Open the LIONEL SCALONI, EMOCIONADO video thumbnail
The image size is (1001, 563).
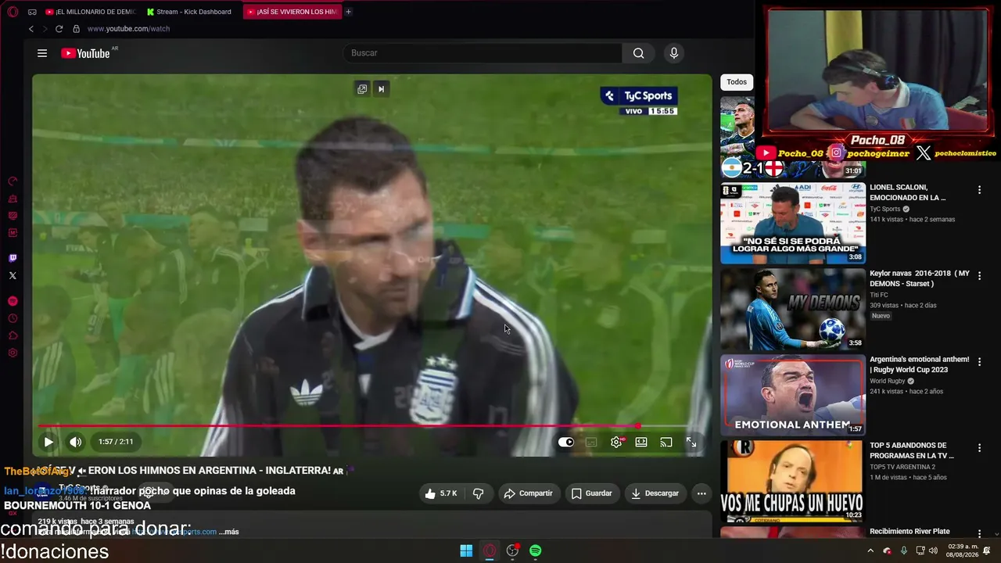point(793,224)
